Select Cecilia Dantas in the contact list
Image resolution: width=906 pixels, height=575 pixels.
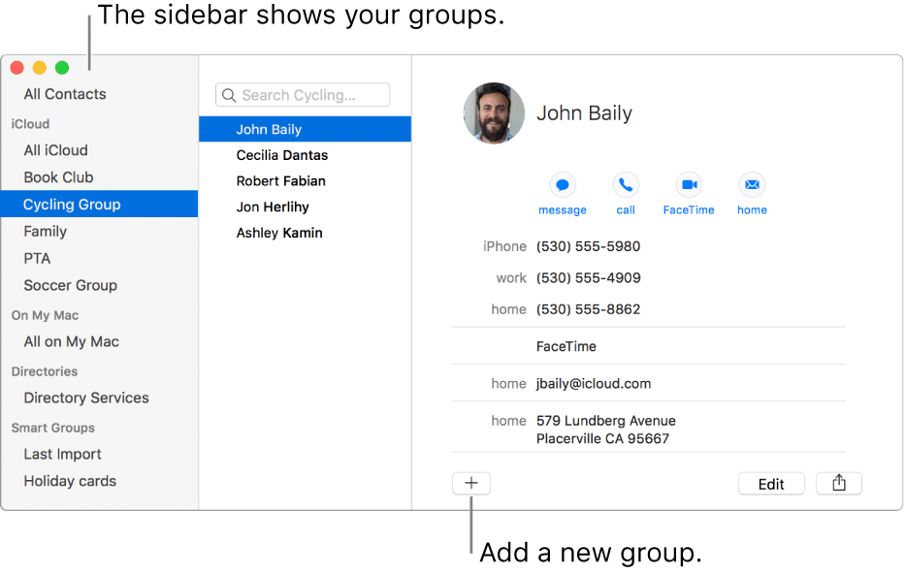pyautogui.click(x=282, y=155)
